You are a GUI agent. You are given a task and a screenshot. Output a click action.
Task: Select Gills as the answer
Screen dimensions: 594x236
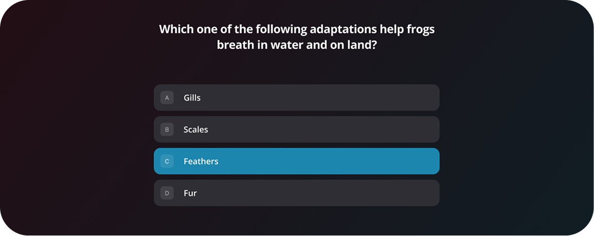click(x=296, y=97)
